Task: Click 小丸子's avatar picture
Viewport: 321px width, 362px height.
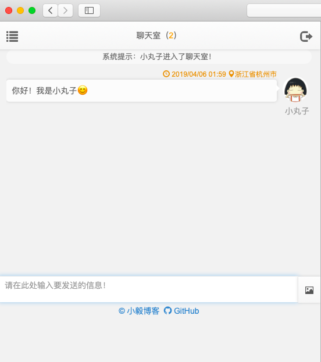Action: click(x=295, y=89)
